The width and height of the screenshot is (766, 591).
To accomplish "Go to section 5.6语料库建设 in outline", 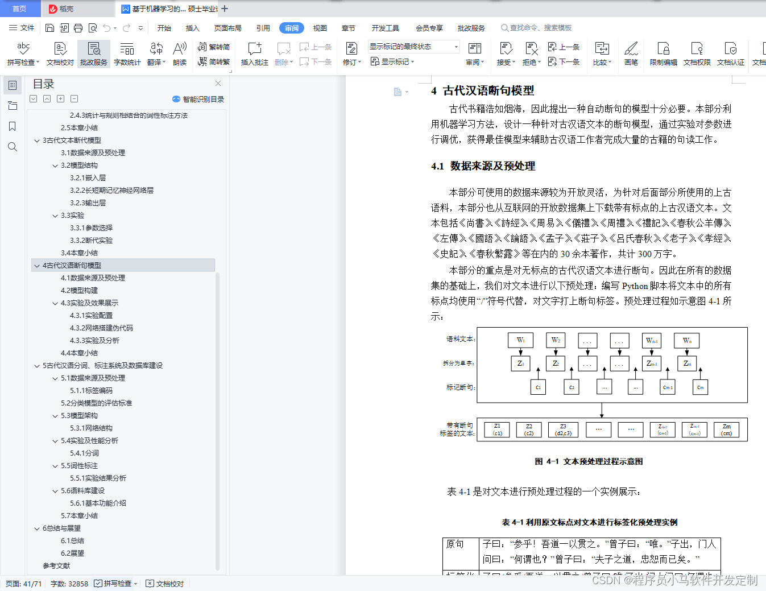I will click(82, 490).
